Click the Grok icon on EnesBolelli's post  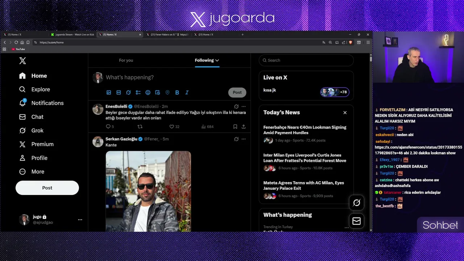[236, 107]
